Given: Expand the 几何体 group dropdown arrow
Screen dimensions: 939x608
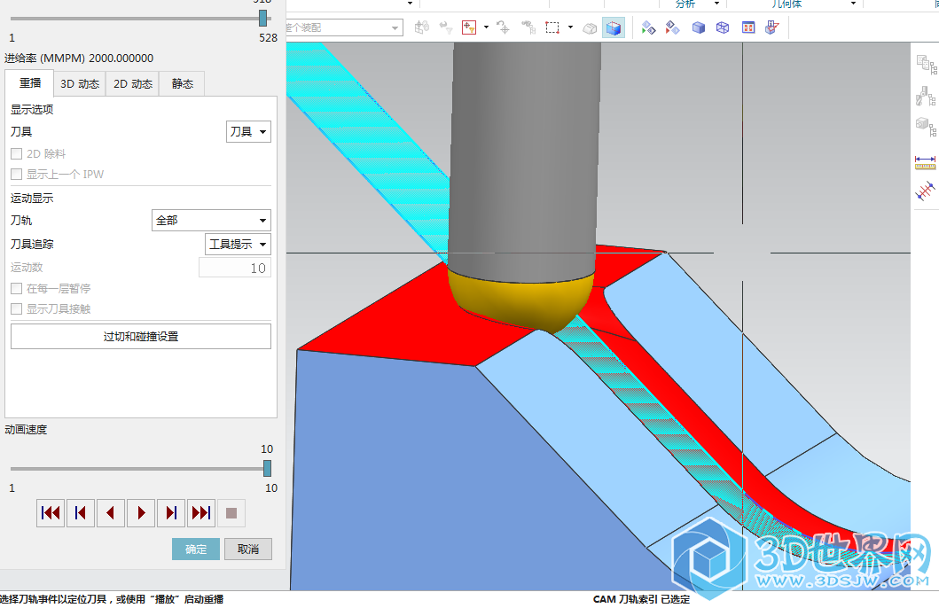Looking at the screenshot, I should [853, 4].
